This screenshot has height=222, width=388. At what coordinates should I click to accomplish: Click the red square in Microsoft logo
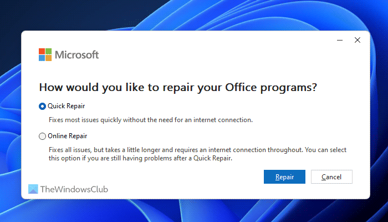coord(42,51)
